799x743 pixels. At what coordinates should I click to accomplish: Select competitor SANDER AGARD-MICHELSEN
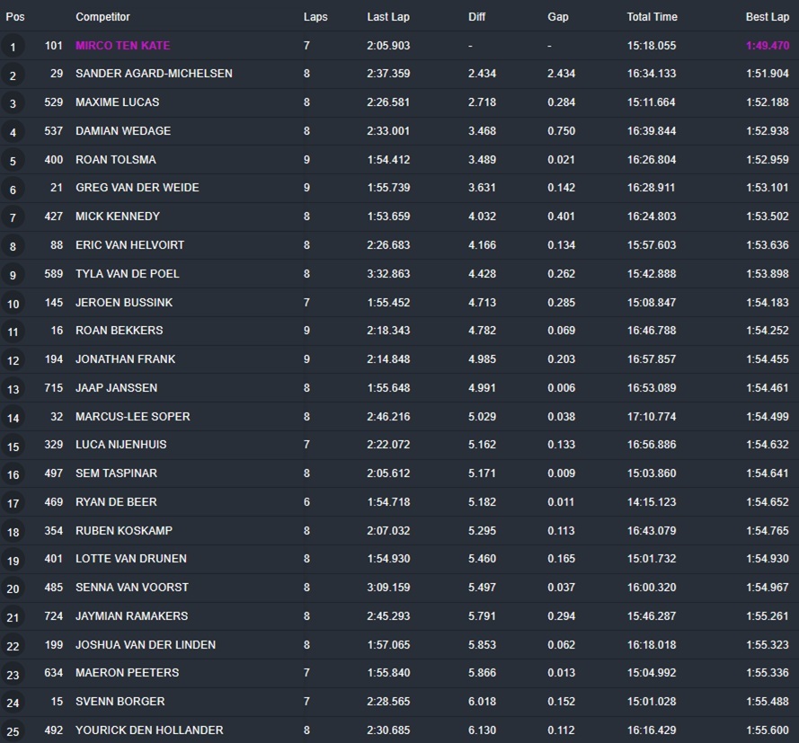point(154,74)
